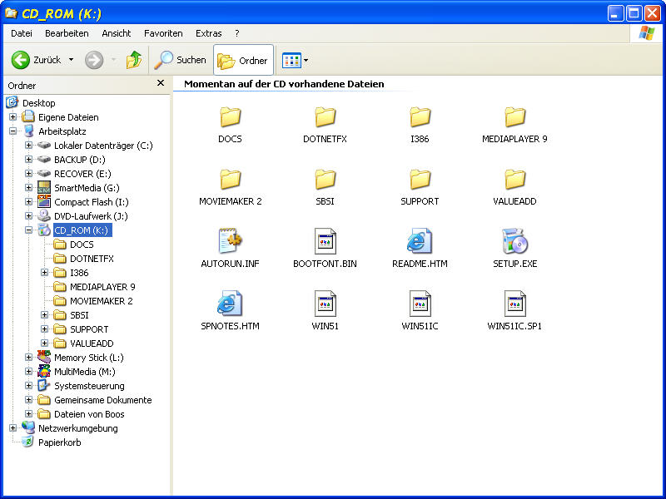Select RECOVER (E:) drive in tree
Image resolution: width=666 pixels, height=499 pixels.
coord(82,174)
